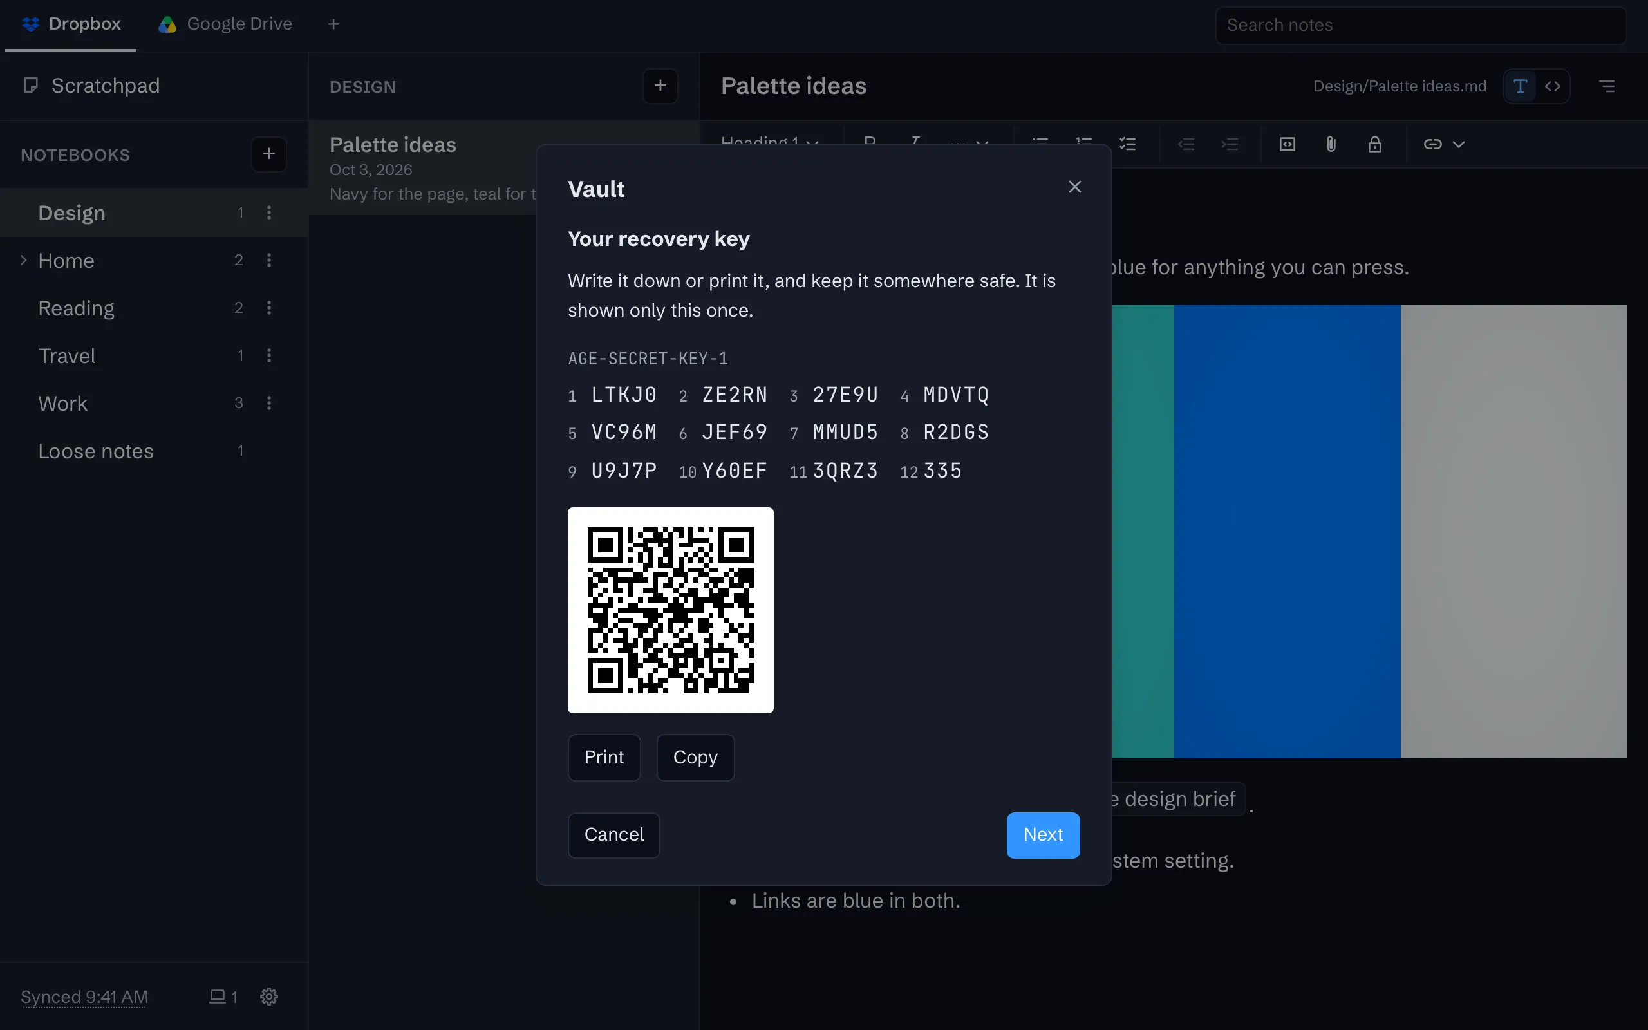The height and width of the screenshot is (1030, 1648).
Task: Open options menu for Work notebook
Action: [x=269, y=403]
